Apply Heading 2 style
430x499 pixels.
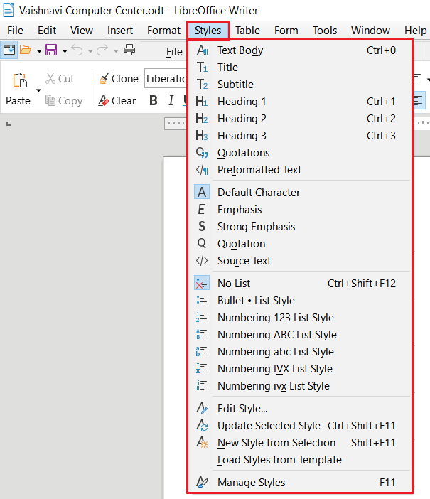(x=300, y=119)
